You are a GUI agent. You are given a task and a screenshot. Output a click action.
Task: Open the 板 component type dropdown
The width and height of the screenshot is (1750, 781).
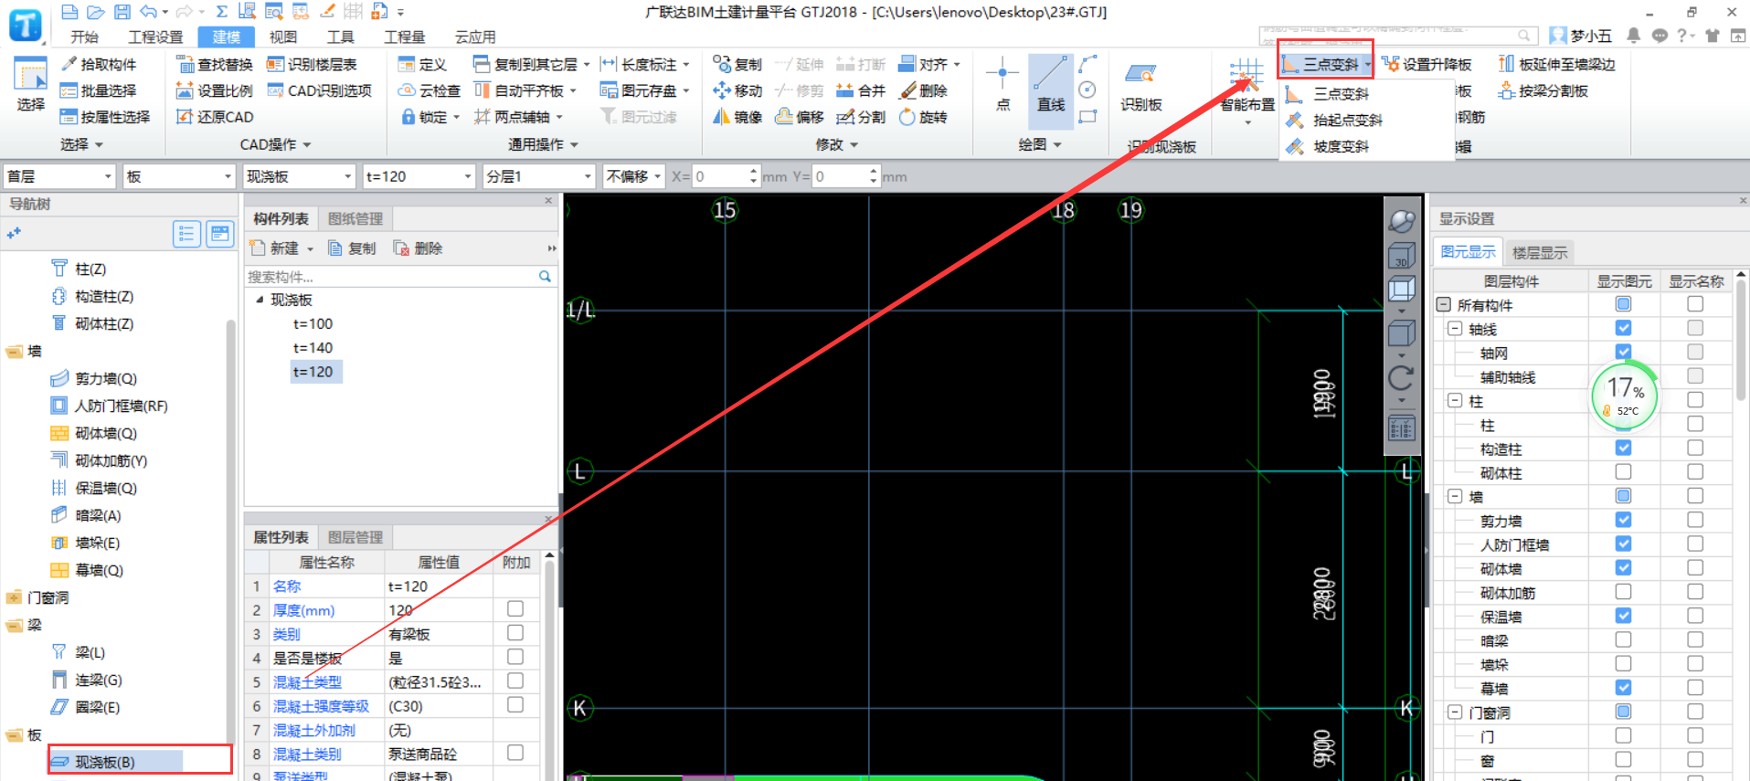(179, 176)
